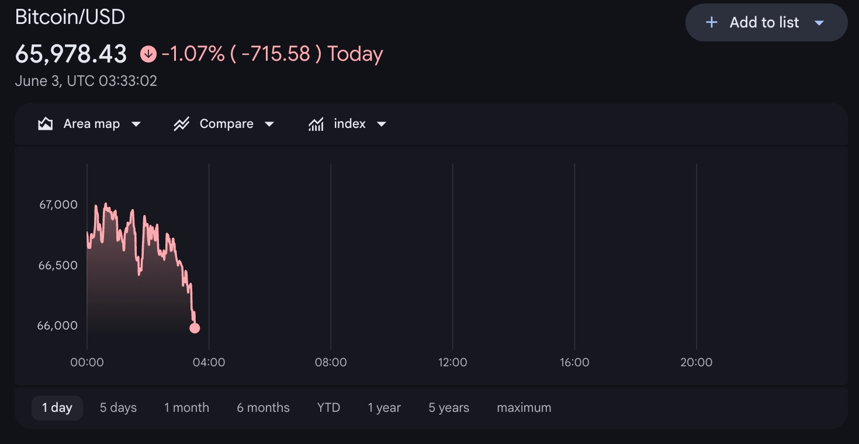Click the June 3, UTC 03:33:02 timestamp

point(86,81)
